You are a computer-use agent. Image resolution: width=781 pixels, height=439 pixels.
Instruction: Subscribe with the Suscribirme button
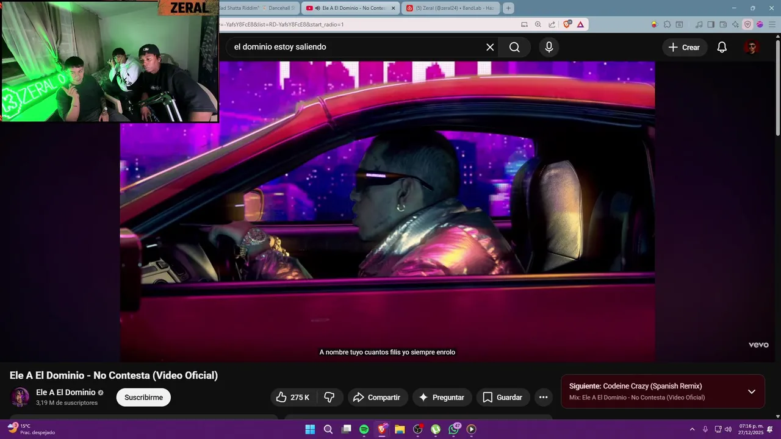coord(143,397)
